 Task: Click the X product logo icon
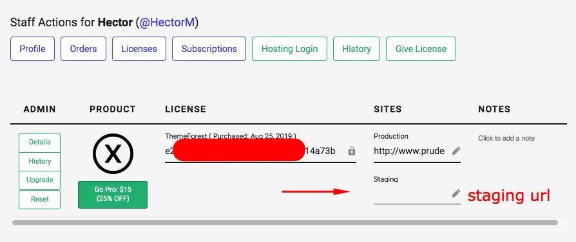coord(113,153)
